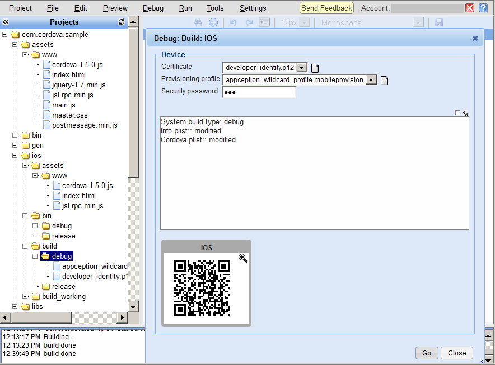Open the Project menu
Viewport: 495px width, 365px height.
pos(20,8)
